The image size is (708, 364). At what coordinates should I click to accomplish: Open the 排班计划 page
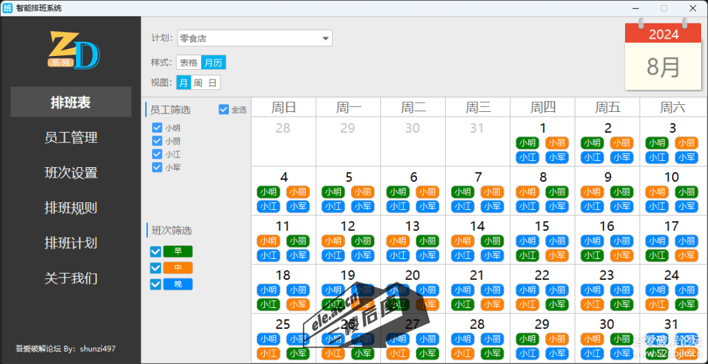[71, 243]
